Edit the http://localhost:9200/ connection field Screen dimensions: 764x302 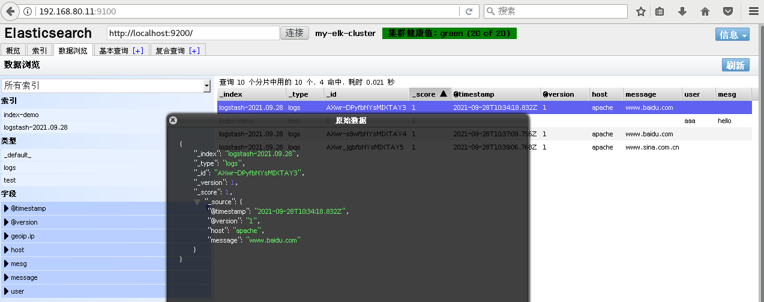[x=193, y=33]
